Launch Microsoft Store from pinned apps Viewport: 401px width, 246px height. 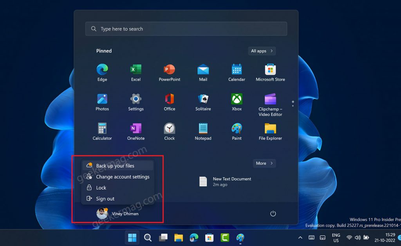270,73
